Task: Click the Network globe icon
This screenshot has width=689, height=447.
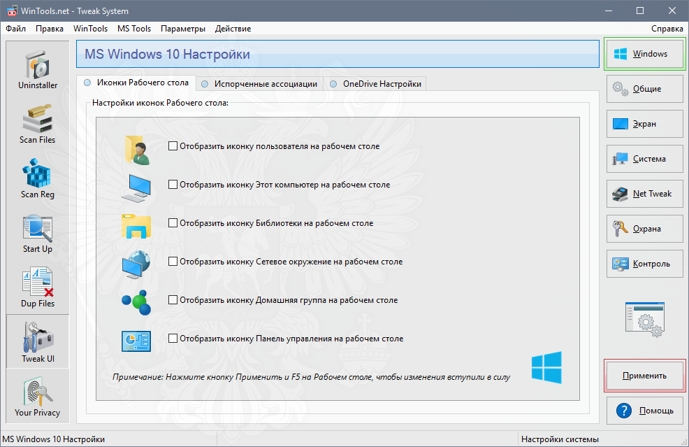Action: (x=136, y=264)
